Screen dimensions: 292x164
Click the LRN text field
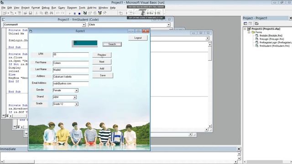[x=71, y=55]
